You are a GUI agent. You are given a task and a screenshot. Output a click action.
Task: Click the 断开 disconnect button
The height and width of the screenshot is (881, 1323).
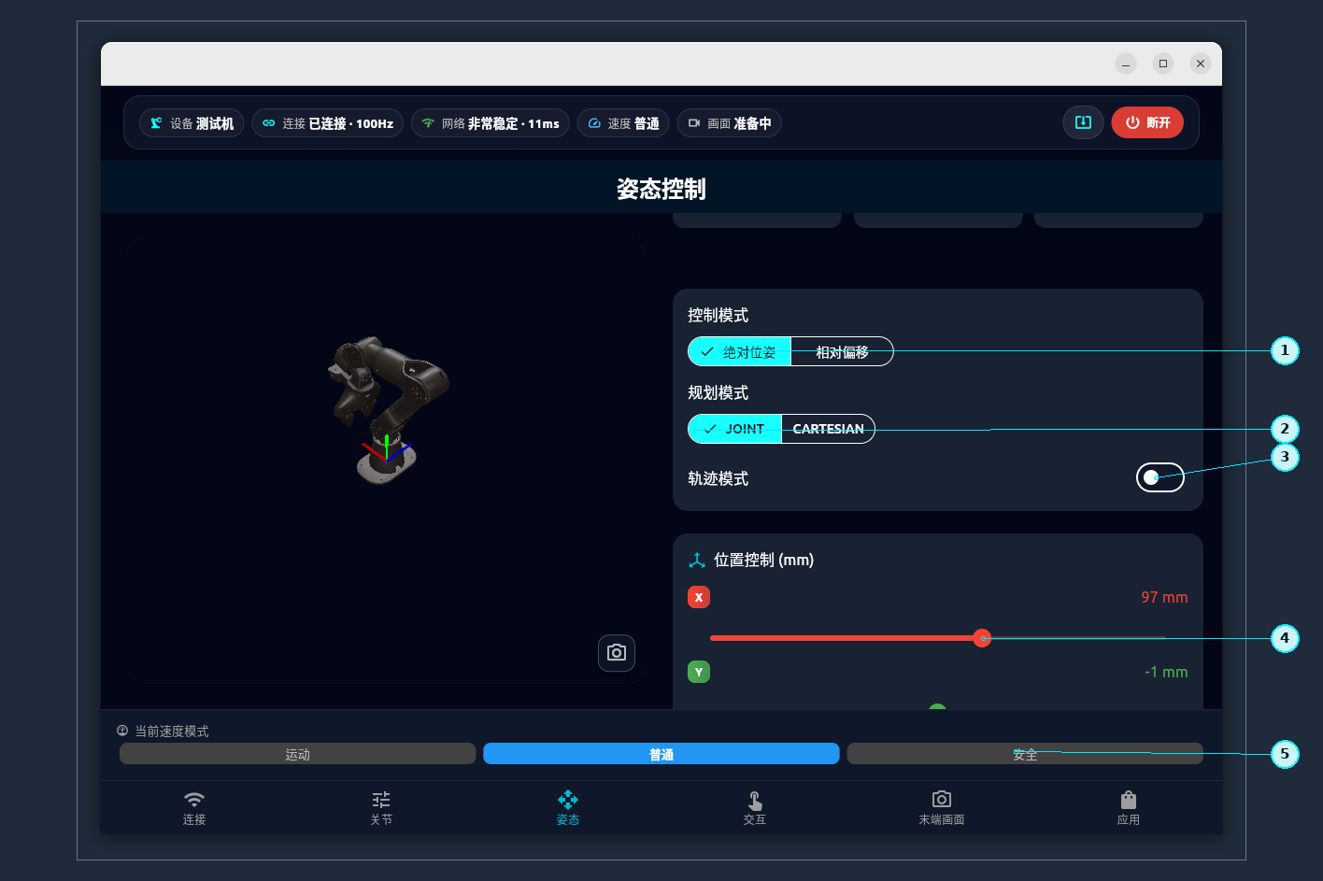1147,122
